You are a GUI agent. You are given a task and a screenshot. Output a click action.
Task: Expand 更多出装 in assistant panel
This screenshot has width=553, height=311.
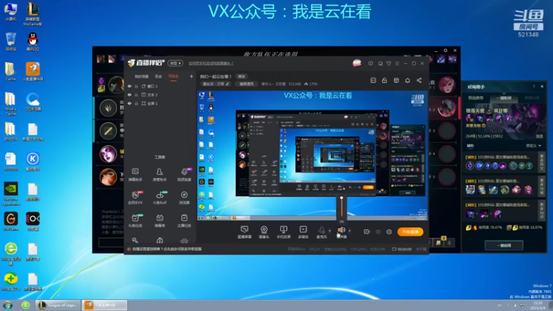pos(542,187)
